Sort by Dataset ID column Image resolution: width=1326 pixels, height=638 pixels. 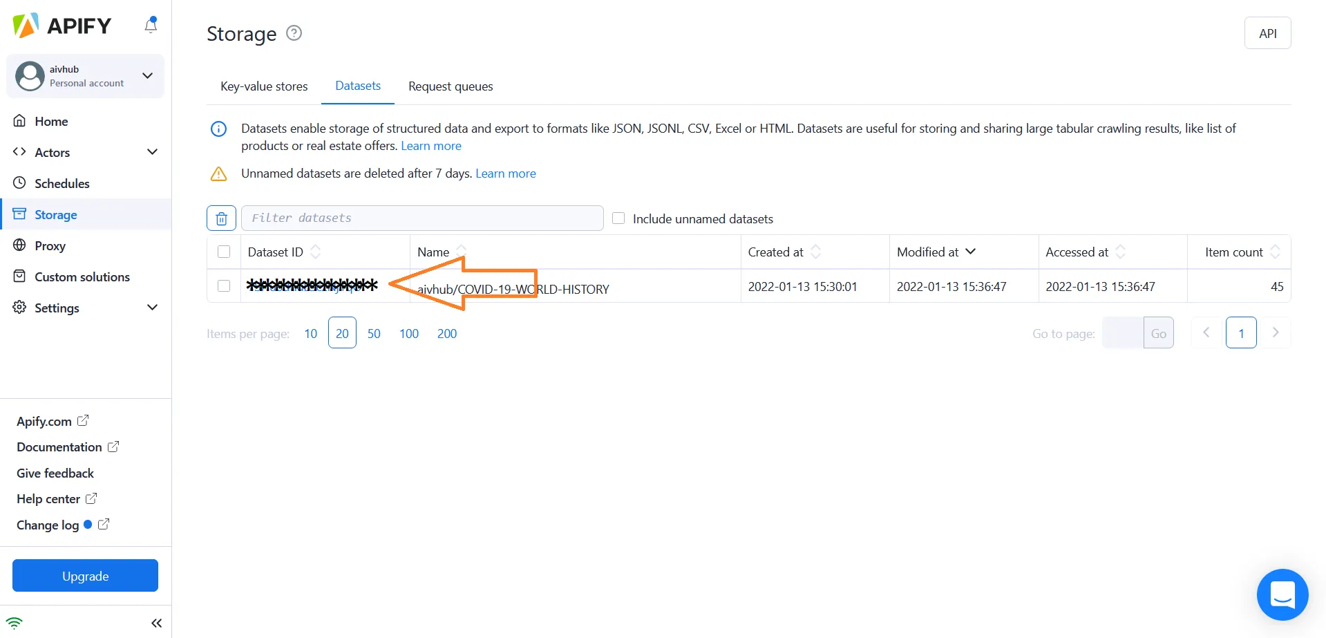[x=316, y=252]
